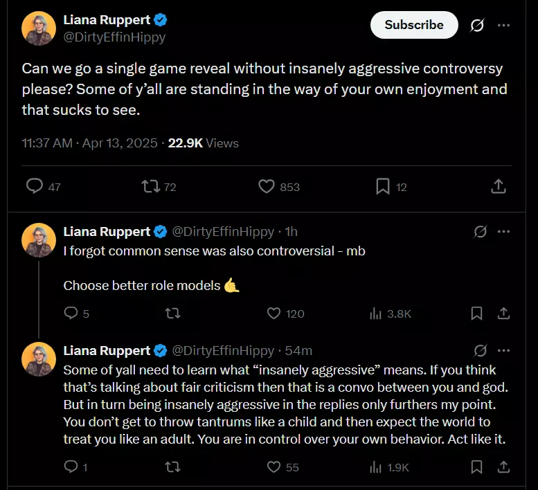This screenshot has width=538, height=490.
Task: Open Liana Ruppert's profile avatar on top tweet
Action: pos(39,28)
